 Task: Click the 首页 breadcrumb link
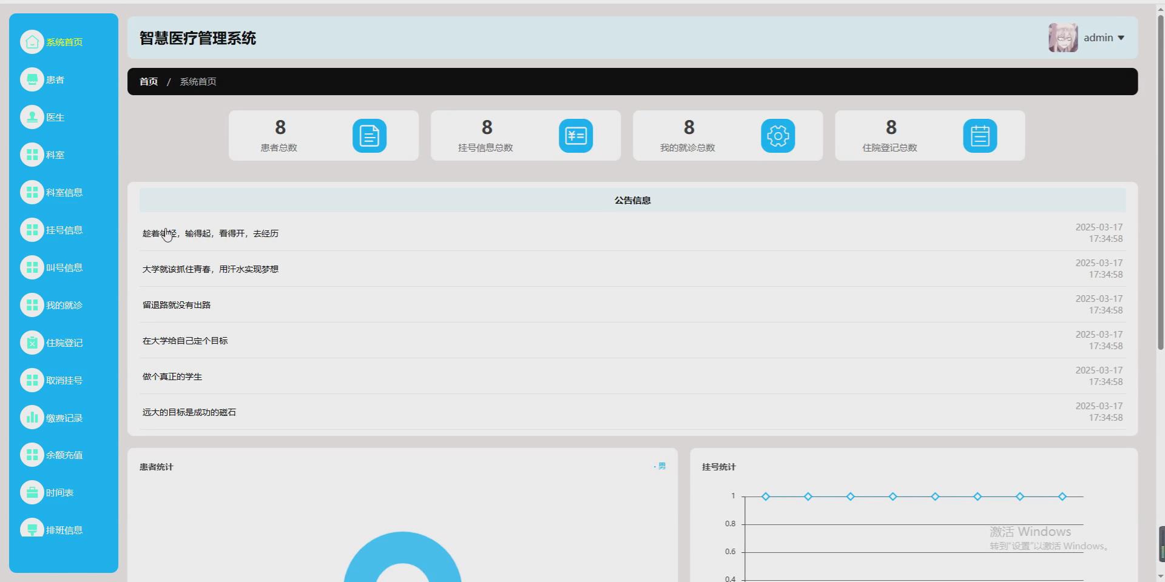[x=149, y=81]
